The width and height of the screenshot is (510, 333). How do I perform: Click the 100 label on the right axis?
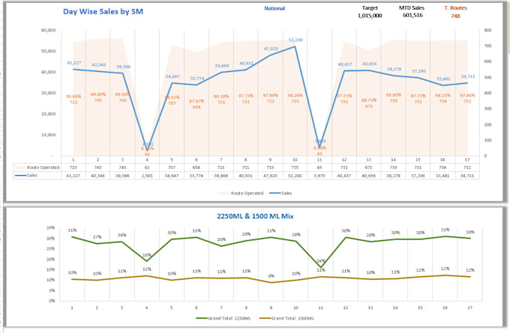click(488, 141)
